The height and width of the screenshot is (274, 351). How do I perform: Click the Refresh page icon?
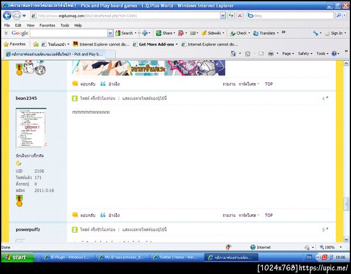[230, 16]
